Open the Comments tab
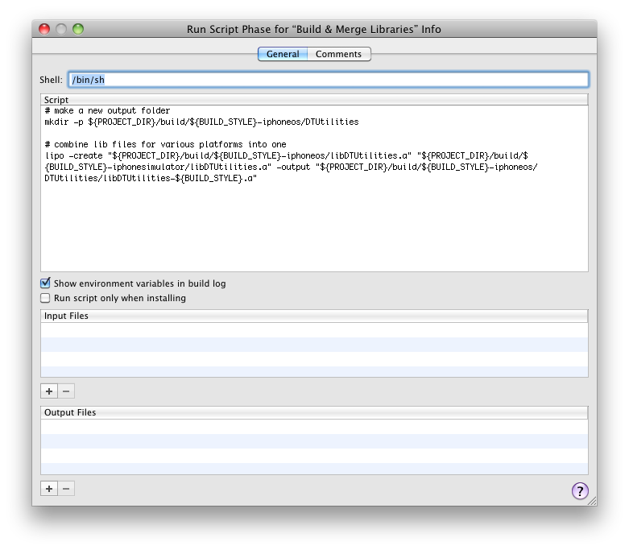This screenshot has width=629, height=550. [338, 54]
